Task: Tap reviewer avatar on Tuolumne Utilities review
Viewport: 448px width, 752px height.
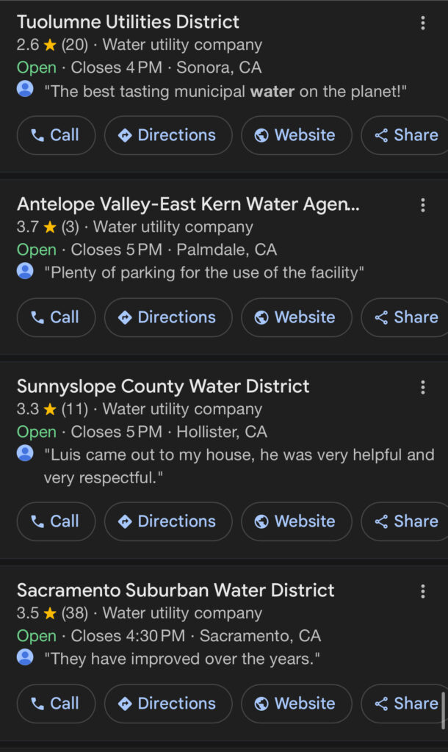Action: point(25,90)
